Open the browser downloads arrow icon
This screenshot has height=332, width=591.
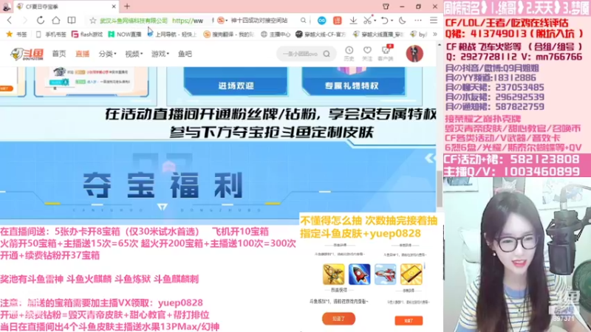353,21
